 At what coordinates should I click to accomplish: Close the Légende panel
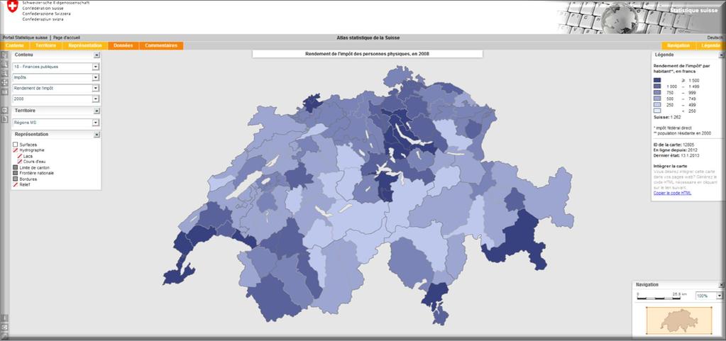721,55
